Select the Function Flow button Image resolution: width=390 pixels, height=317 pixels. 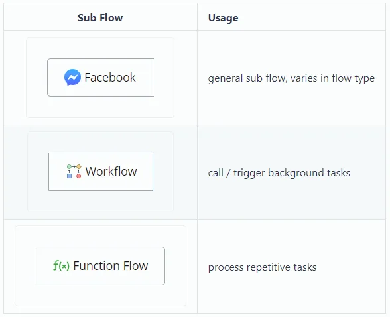[x=100, y=266]
